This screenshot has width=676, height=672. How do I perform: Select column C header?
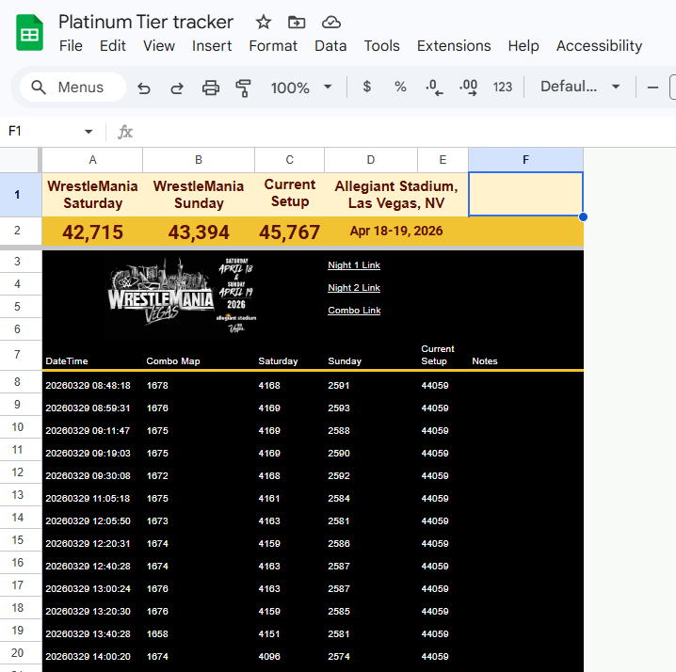tap(290, 160)
